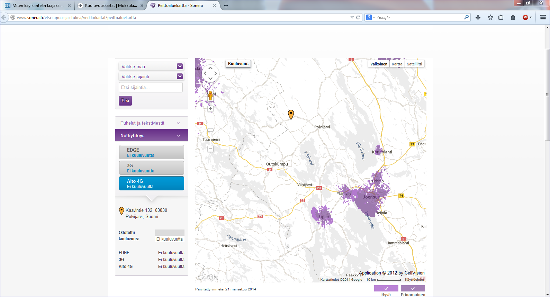Image resolution: width=550 pixels, height=297 pixels.
Task: Click the orange location marker on the map
Action: click(x=291, y=115)
